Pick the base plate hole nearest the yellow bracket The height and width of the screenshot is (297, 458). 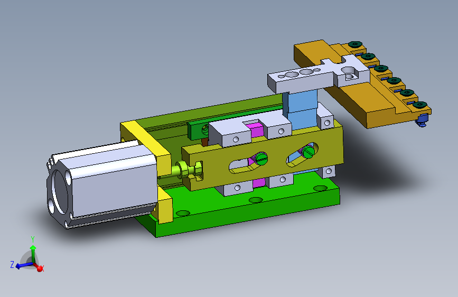click(183, 213)
